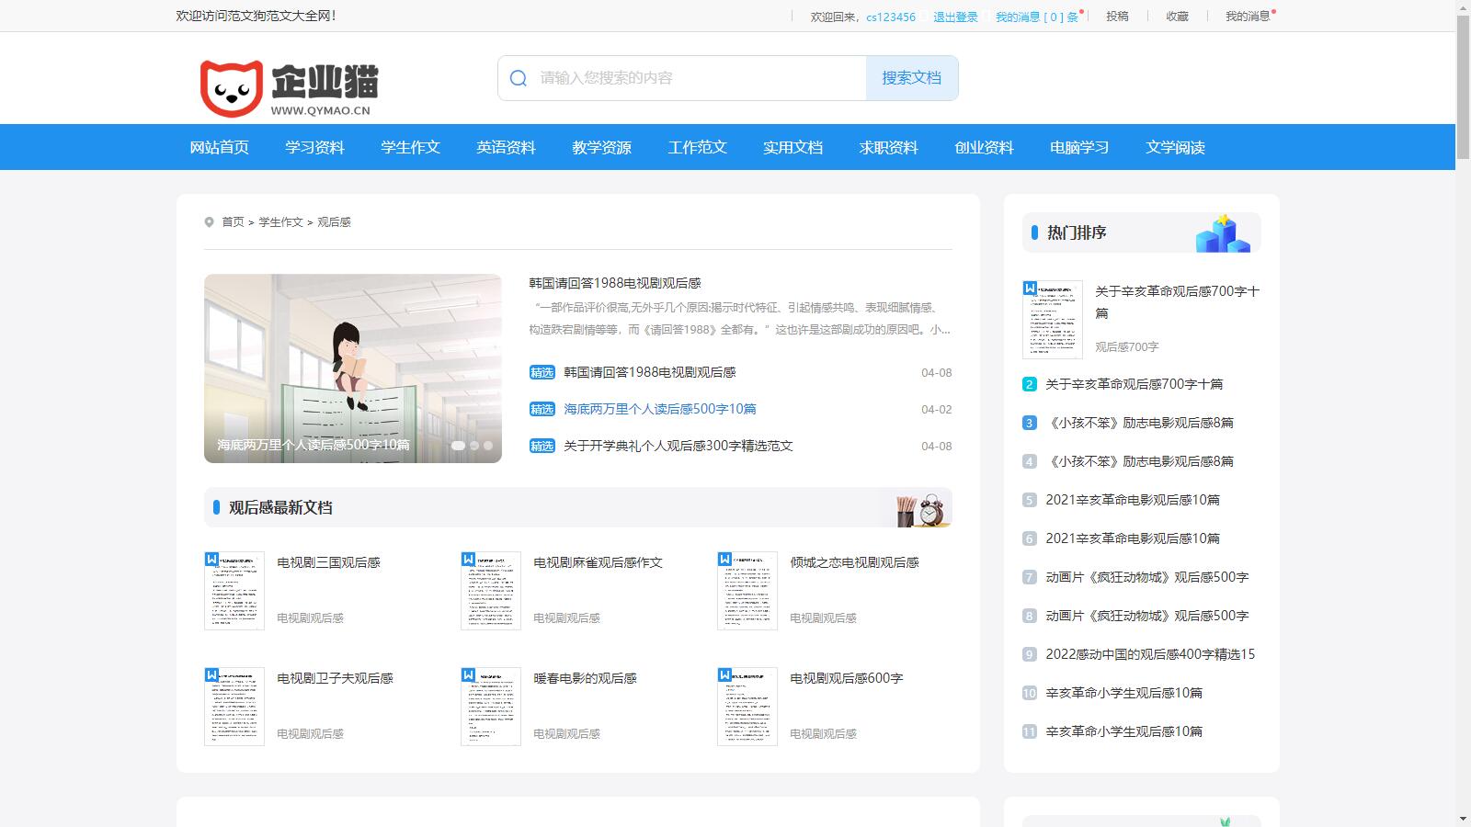The height and width of the screenshot is (827, 1471).
Task: Click the location pin icon beside breadcrumb
Action: click(x=210, y=221)
